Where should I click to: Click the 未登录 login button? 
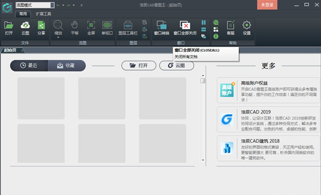point(267,5)
